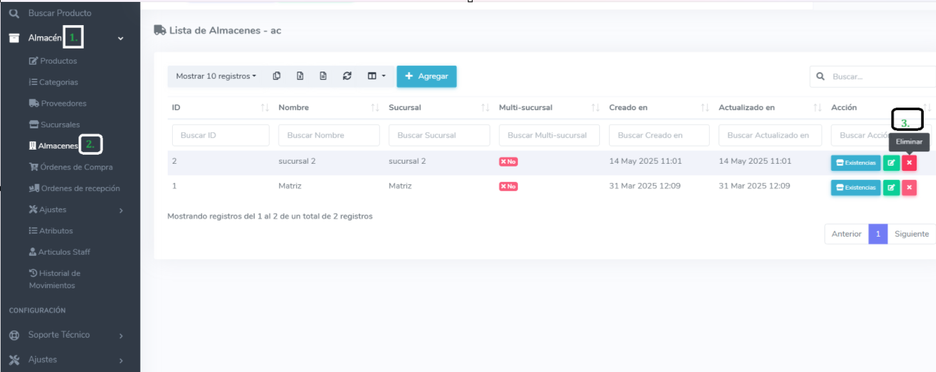This screenshot has width=936, height=372.
Task: Open Existencias for sucursal 2
Action: [855, 163]
